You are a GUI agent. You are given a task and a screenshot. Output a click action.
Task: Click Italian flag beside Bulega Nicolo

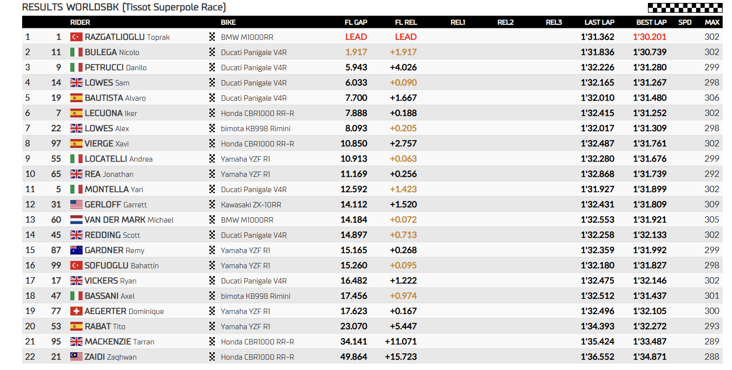(x=76, y=52)
